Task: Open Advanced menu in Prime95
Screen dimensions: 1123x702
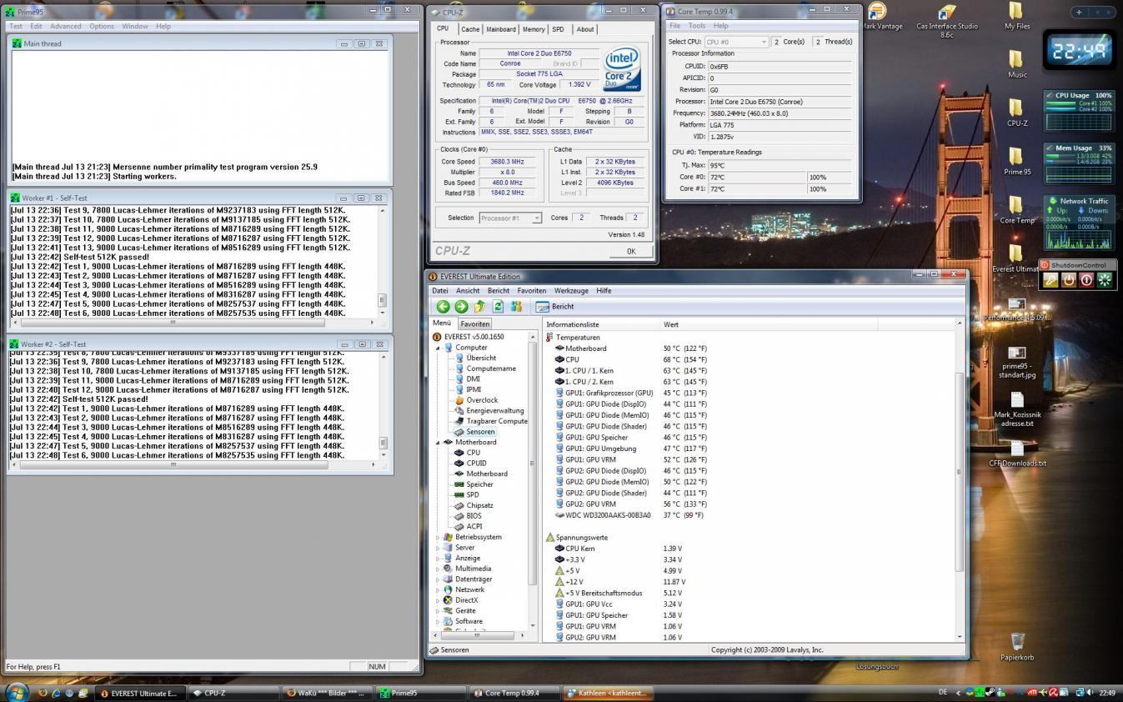Action: (66, 26)
